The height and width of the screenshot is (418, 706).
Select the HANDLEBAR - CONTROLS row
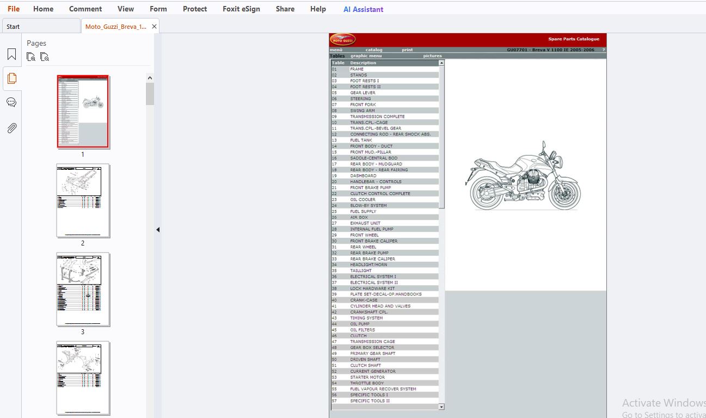point(384,182)
